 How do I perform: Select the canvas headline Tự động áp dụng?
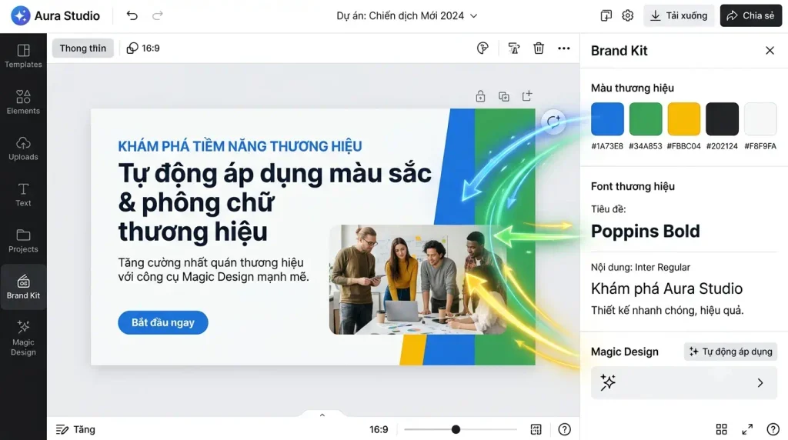[275, 202]
